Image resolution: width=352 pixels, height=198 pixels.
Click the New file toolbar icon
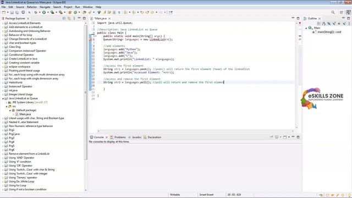[x=4, y=13]
